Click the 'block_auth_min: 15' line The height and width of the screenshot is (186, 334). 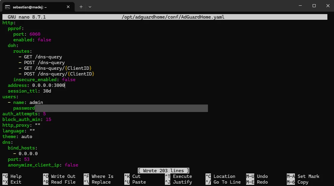coord(27,120)
